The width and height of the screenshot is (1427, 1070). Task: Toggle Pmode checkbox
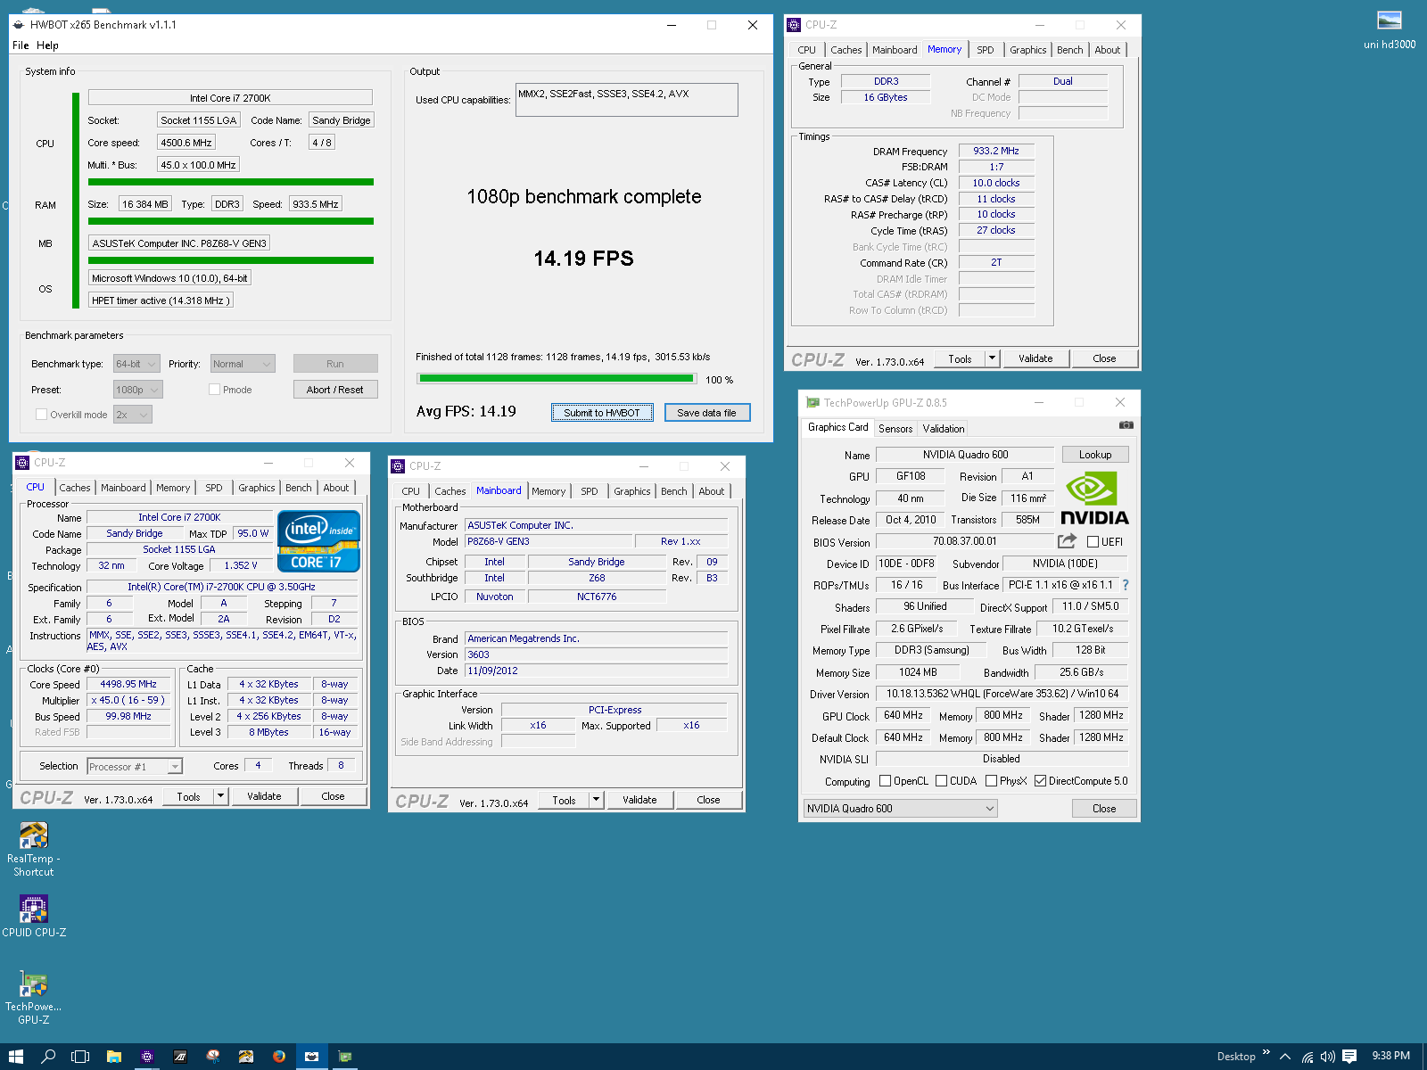(x=214, y=390)
